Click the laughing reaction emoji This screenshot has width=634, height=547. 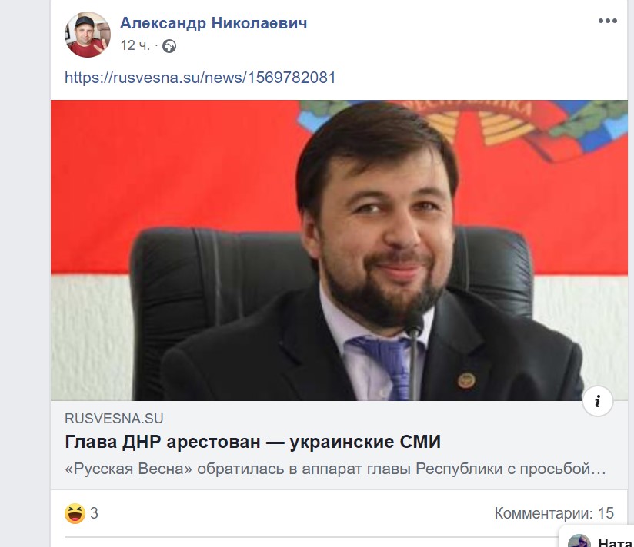click(x=75, y=513)
